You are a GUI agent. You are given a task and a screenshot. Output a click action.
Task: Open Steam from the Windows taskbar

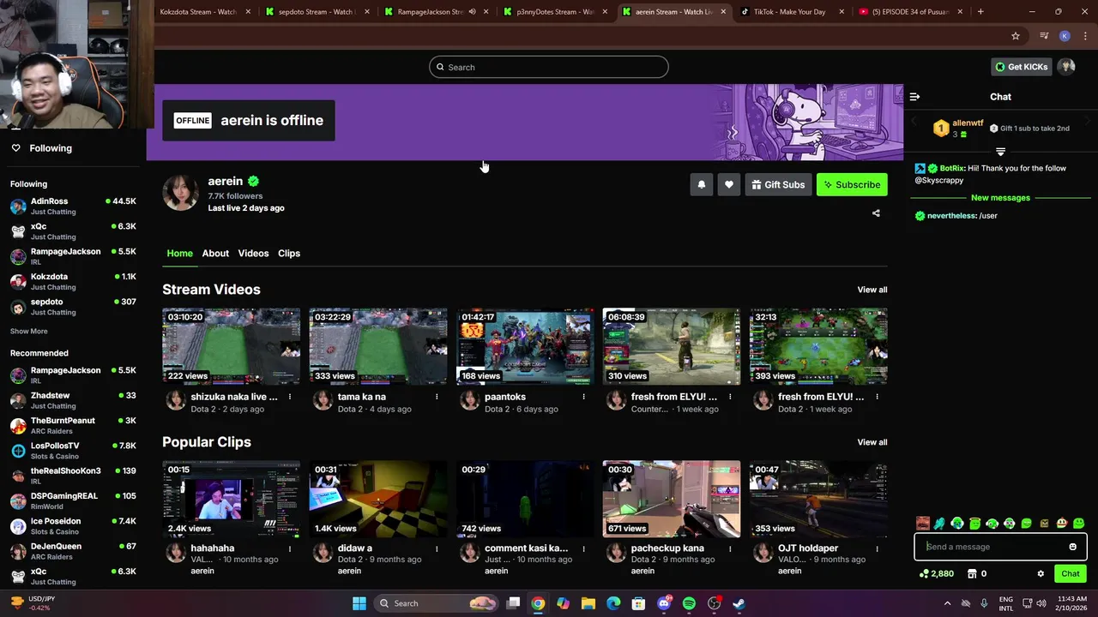[x=739, y=603]
